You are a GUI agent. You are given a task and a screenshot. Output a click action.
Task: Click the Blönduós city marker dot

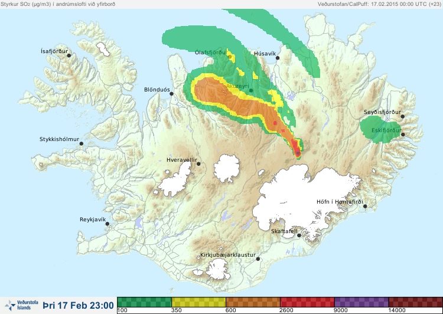point(171,93)
